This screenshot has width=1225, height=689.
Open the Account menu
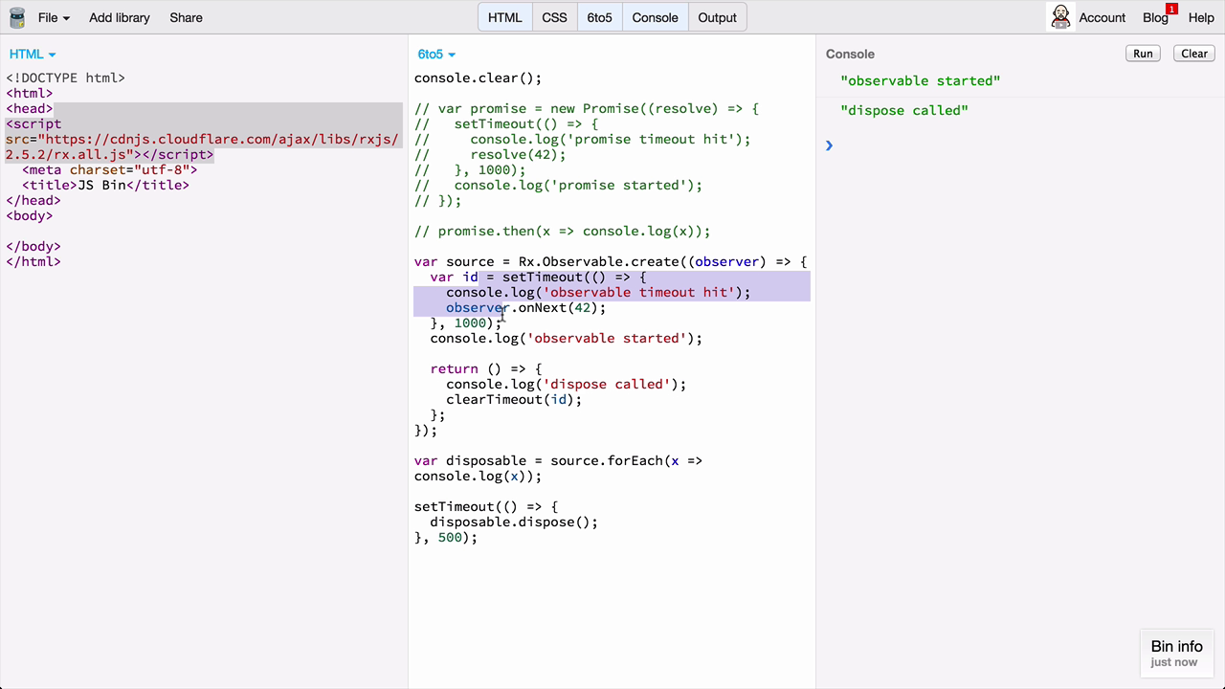click(x=1102, y=17)
